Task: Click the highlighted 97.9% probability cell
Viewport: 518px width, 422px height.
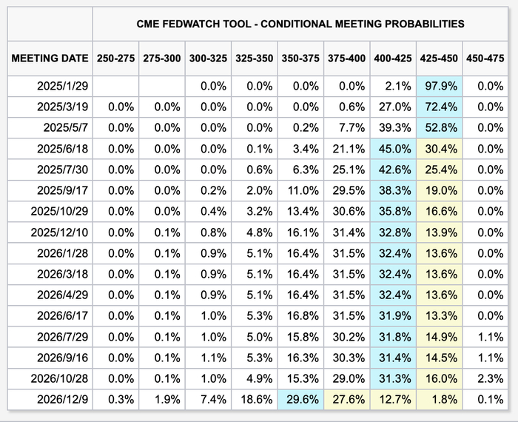Action: tap(439, 87)
